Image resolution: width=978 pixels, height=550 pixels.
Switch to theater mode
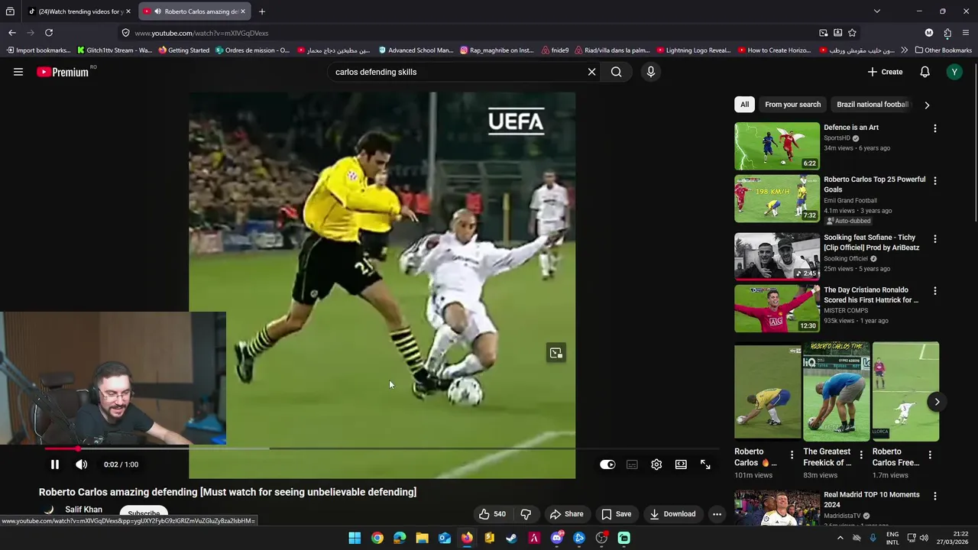[x=681, y=464]
